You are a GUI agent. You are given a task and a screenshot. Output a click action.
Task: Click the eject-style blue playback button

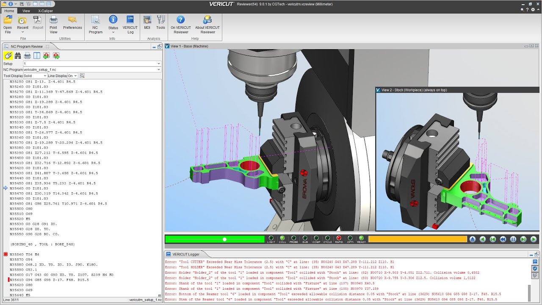click(473, 239)
